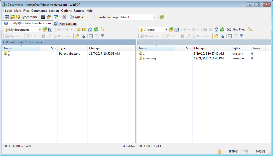Create new remote folder icon
This screenshot has width=273, height=156.
[x=216, y=36]
